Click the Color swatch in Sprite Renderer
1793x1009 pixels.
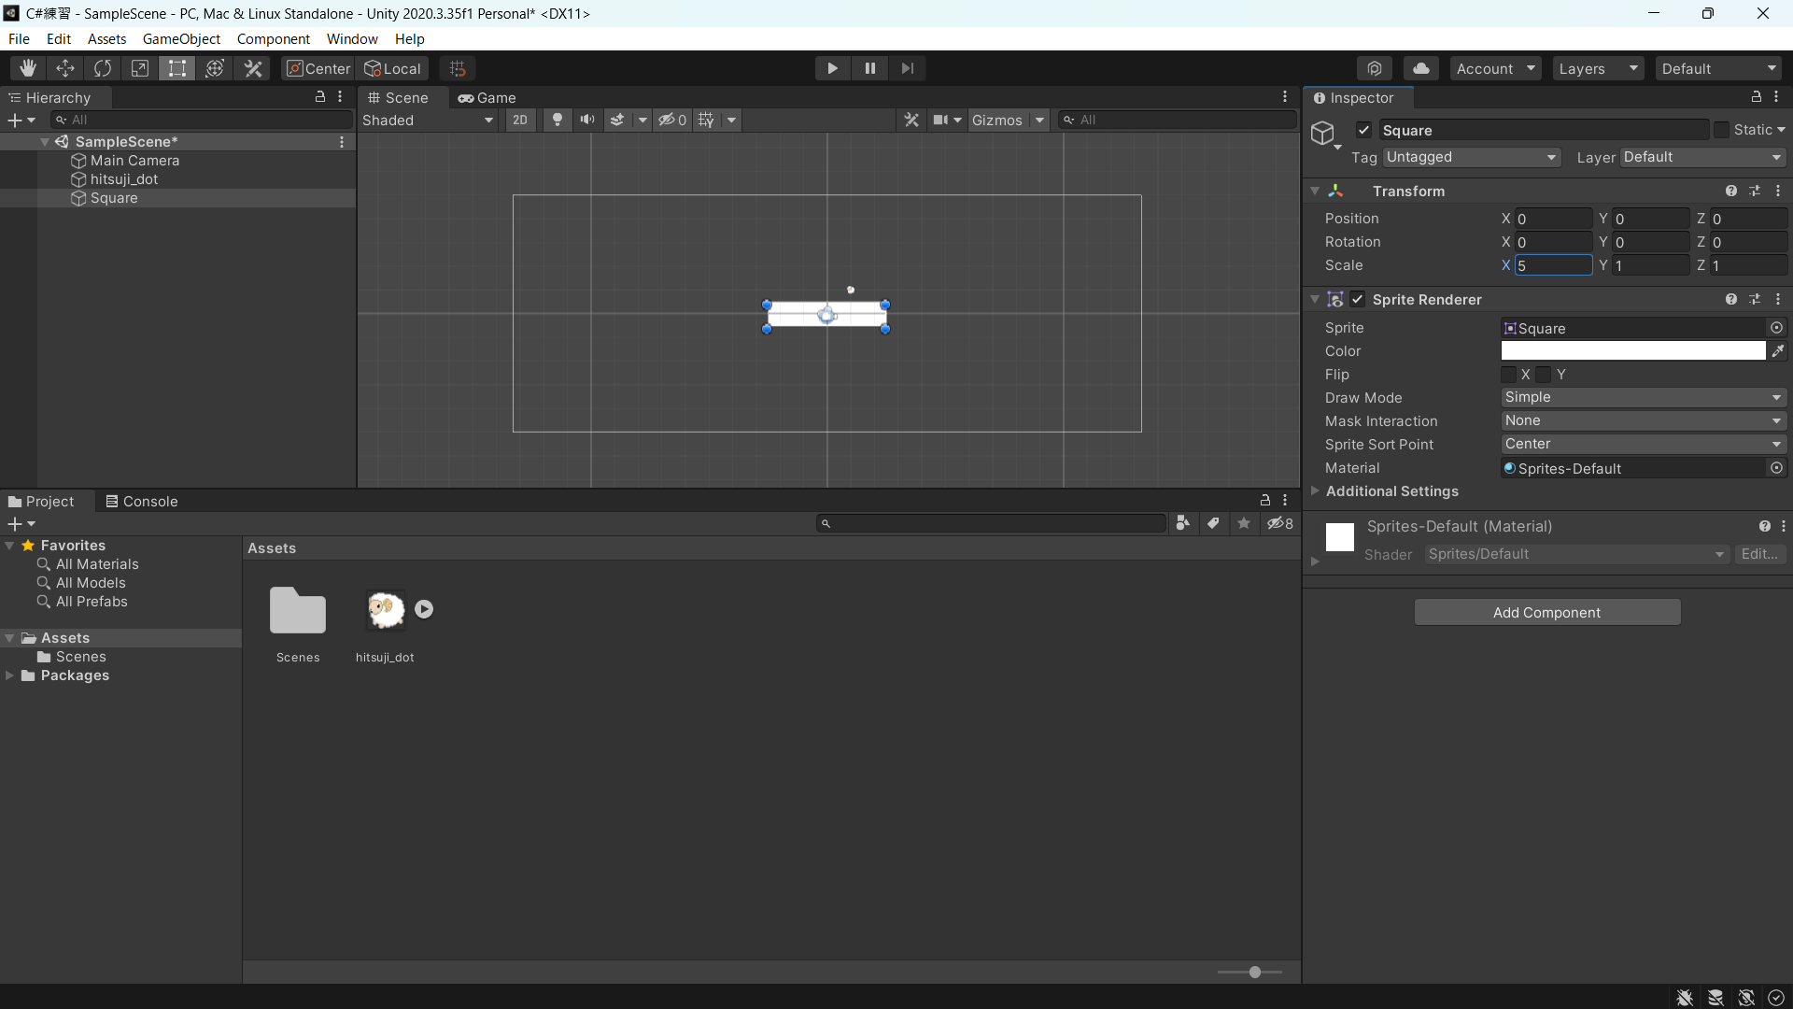(x=1631, y=351)
